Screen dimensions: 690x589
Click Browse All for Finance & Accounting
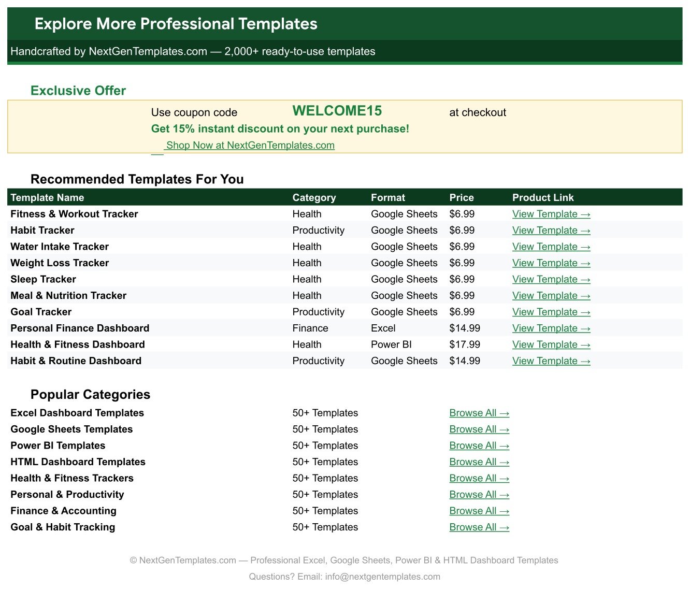479,511
